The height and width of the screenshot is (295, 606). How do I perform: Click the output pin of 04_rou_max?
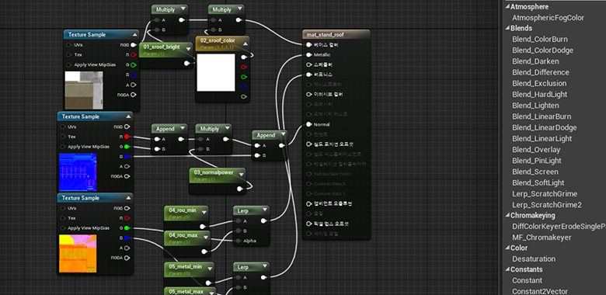click(204, 252)
